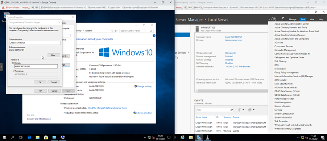This screenshot has width=327, height=141.
Task: Click Server Manager icon in server taskbar
Action: [x=199, y=137]
